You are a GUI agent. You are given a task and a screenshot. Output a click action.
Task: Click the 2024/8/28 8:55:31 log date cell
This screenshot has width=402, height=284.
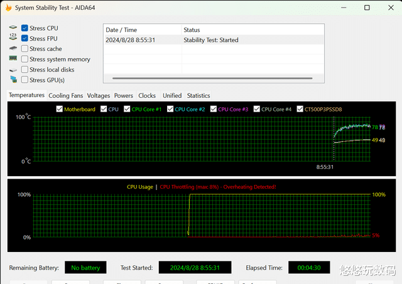pyautogui.click(x=131, y=40)
